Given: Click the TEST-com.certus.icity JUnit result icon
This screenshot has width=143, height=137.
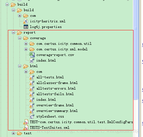Looking at the screenshot, I should coord(26,122).
